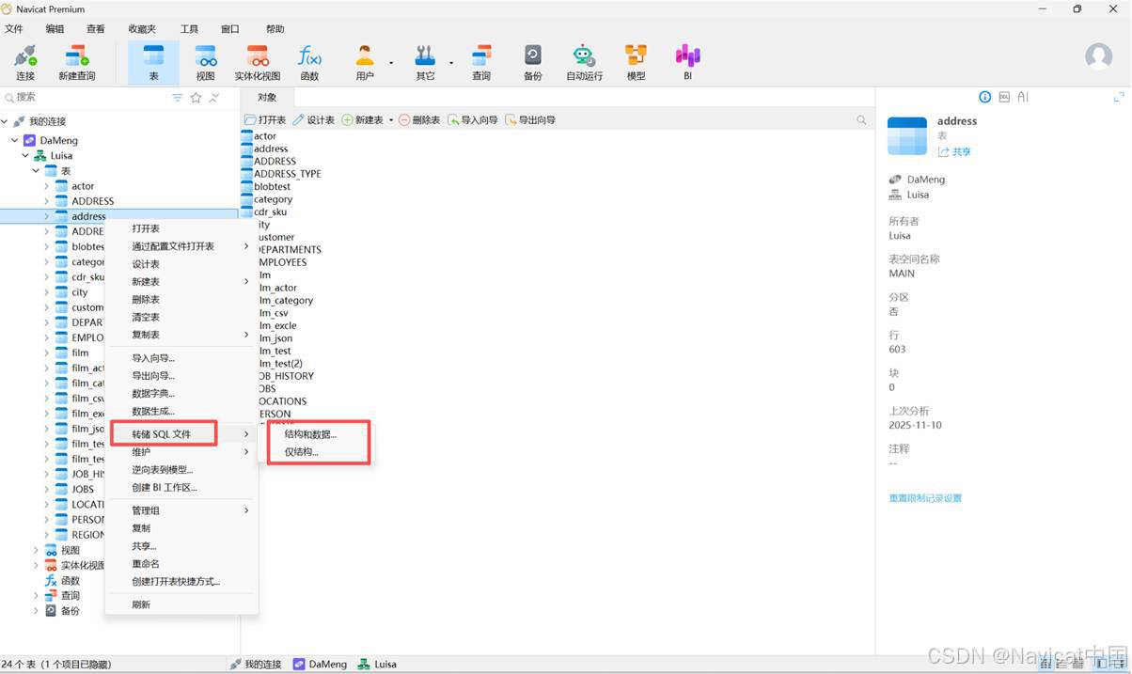Screen dimensions: 1132x674
Task: Open the 编辑 menu
Action: point(55,29)
